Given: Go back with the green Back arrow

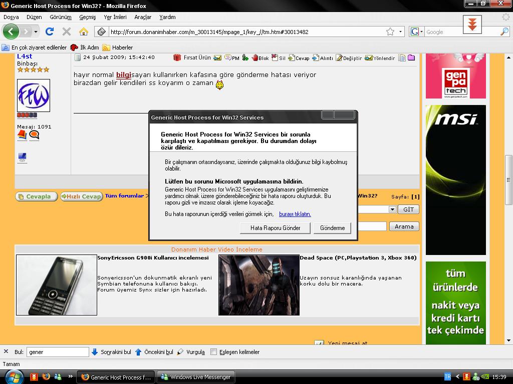Looking at the screenshot, I should pyautogui.click(x=11, y=31).
